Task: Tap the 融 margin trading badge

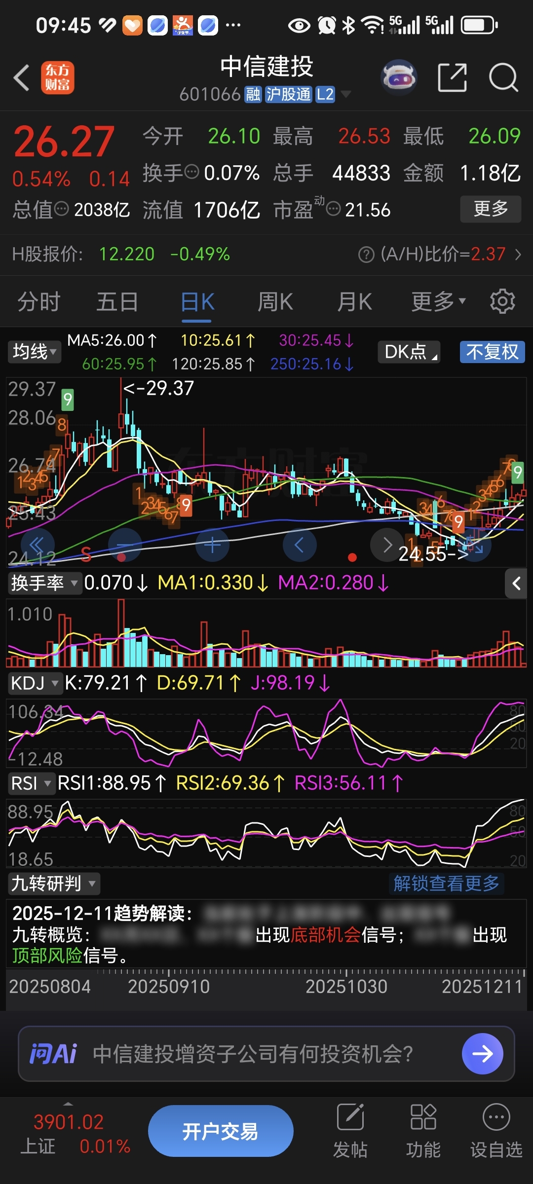Action: pyautogui.click(x=253, y=94)
